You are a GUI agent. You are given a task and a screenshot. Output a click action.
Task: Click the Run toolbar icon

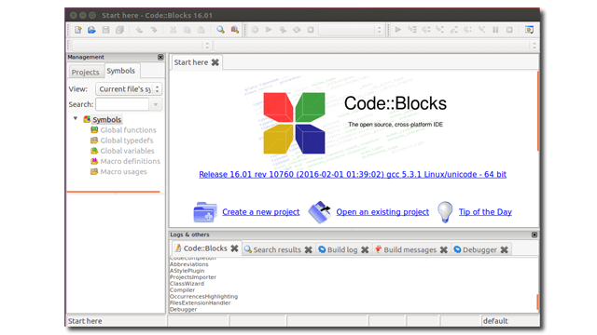click(x=269, y=30)
